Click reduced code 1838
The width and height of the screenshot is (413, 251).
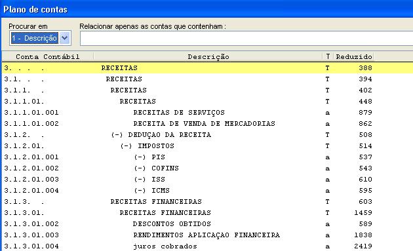(x=363, y=235)
